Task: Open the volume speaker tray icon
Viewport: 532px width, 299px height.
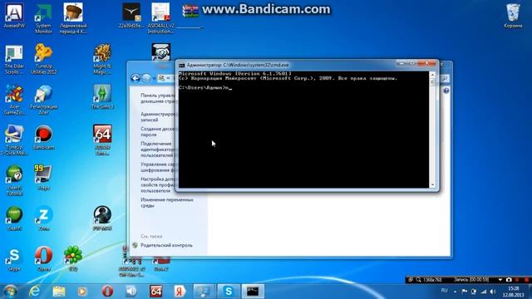Action: pos(493,292)
